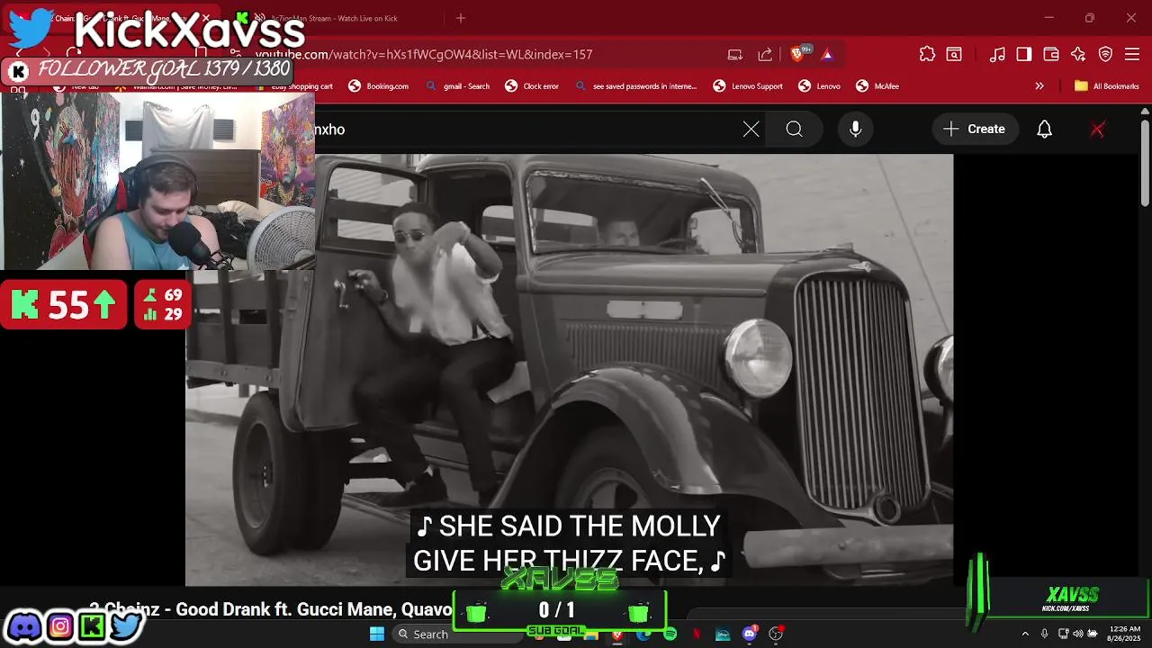Show hidden system tray icons chevron
Viewport: 1152px width, 648px height.
pyautogui.click(x=1024, y=634)
